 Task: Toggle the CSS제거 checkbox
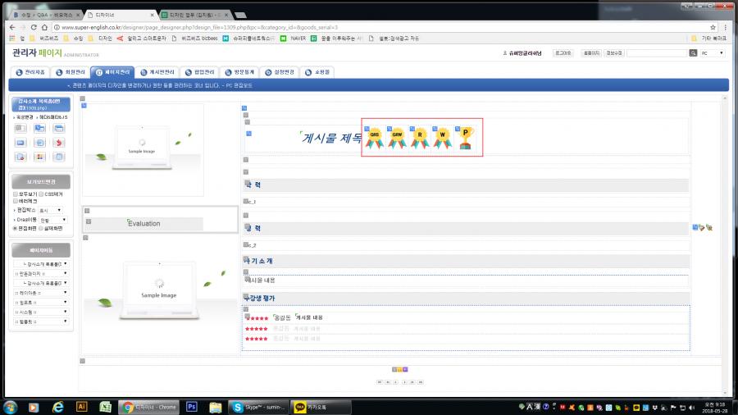[x=41, y=194]
